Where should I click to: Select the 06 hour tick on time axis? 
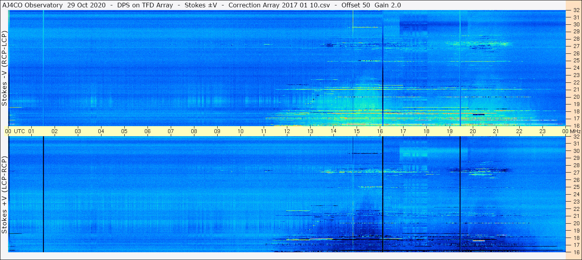[x=148, y=131]
